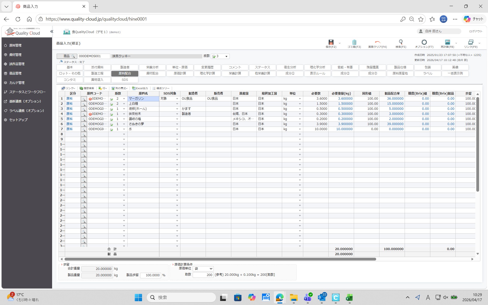Click the red warning icon in row 4 code
This screenshot has height=305, width=488.
point(90,114)
